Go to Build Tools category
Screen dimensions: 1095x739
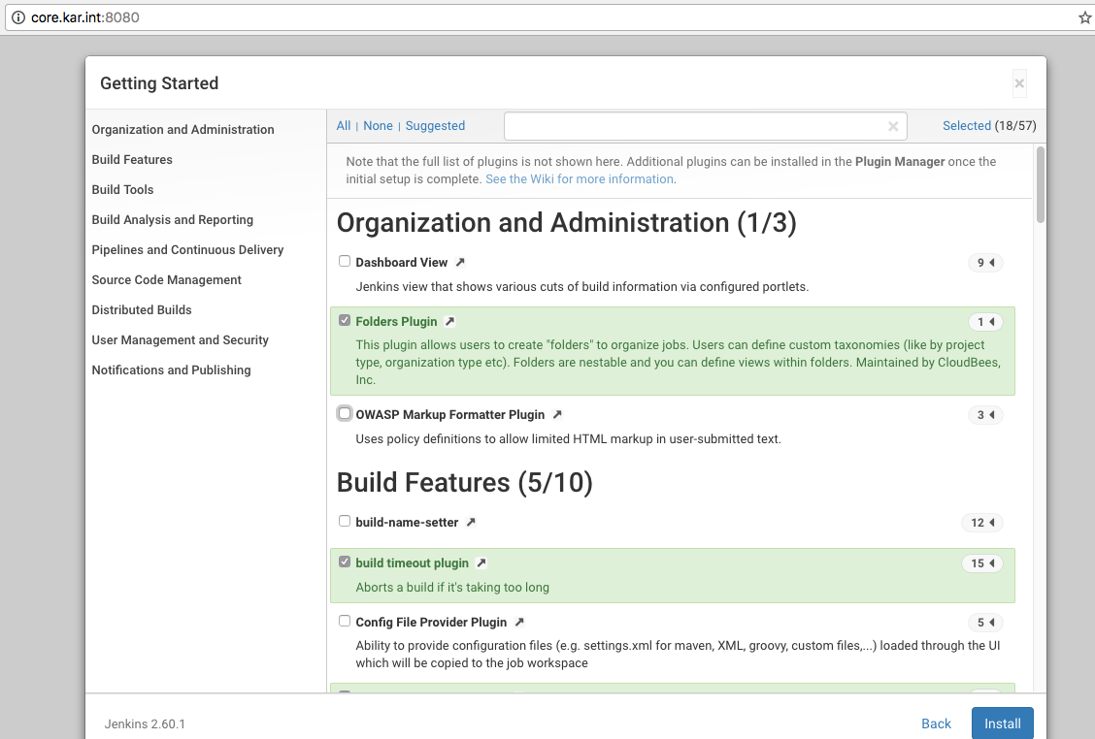(122, 190)
